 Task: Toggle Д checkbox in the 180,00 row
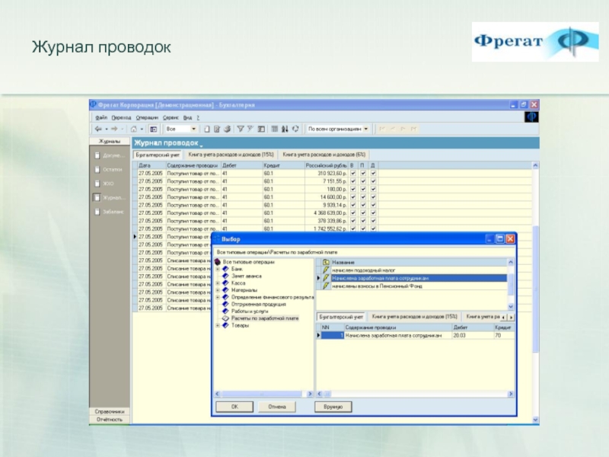click(373, 189)
